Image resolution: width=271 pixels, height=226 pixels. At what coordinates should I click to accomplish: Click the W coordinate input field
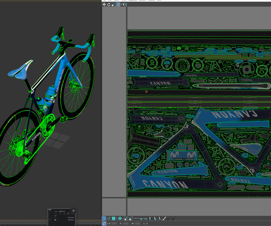point(138,224)
